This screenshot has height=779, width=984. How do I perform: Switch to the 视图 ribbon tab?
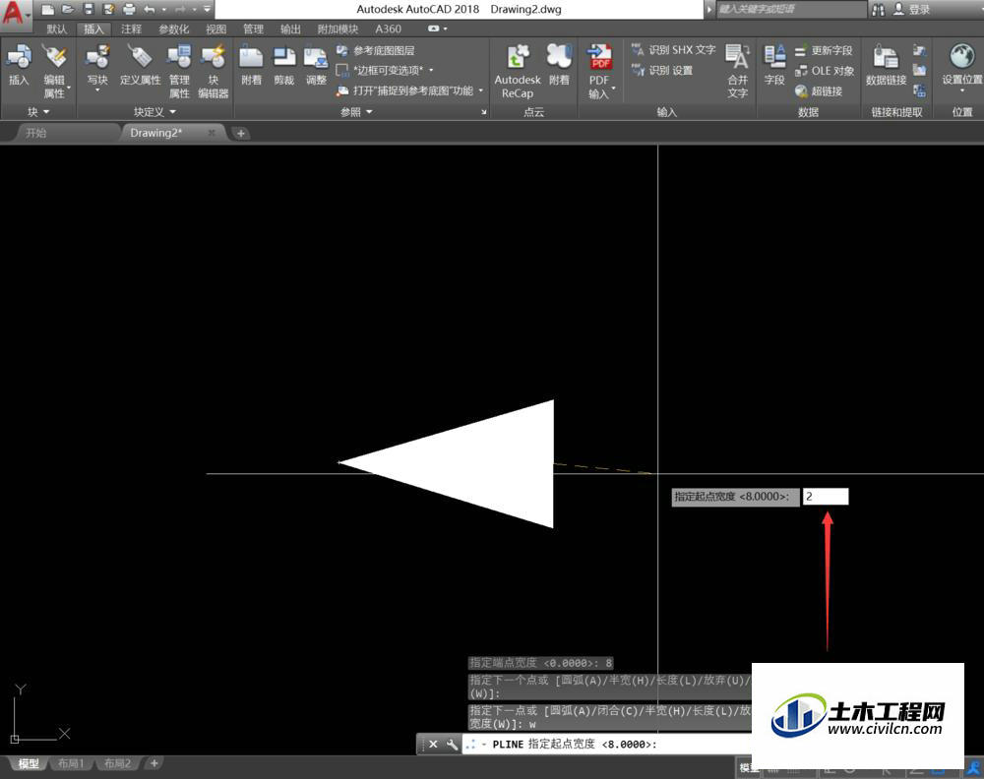(x=215, y=29)
